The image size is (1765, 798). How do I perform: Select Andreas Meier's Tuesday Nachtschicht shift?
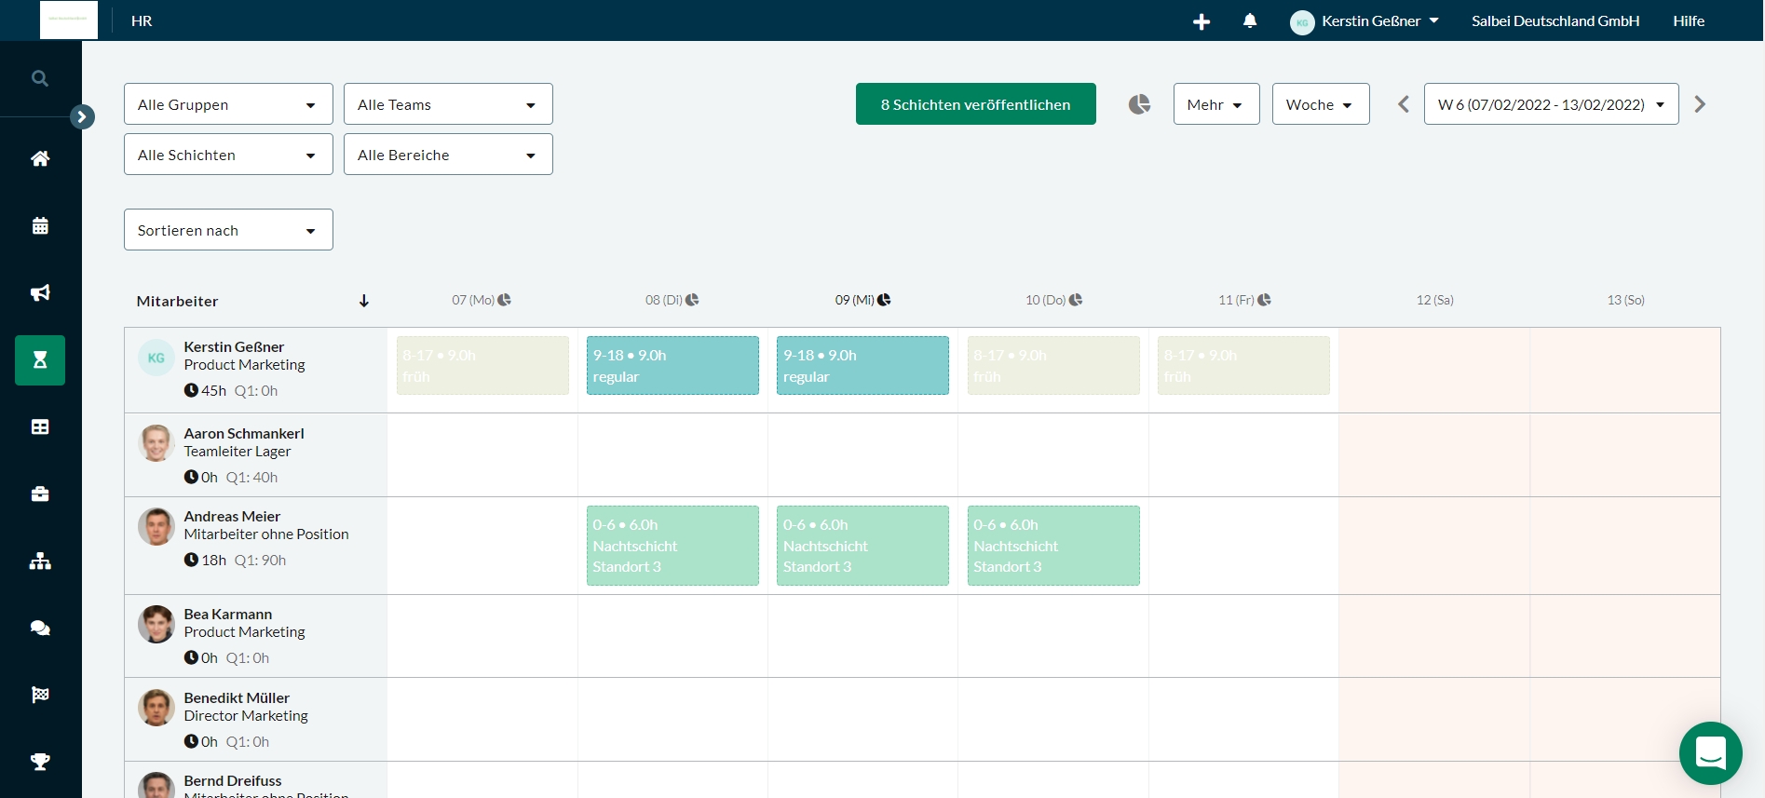(x=672, y=546)
